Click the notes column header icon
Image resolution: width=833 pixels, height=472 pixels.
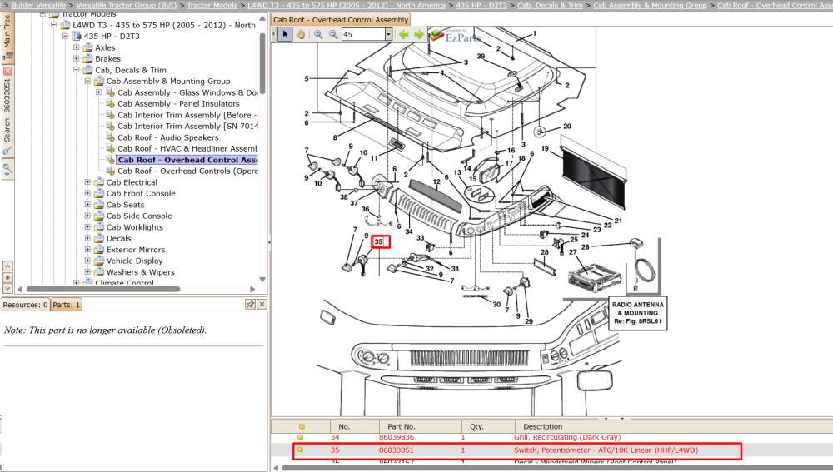tap(302, 426)
